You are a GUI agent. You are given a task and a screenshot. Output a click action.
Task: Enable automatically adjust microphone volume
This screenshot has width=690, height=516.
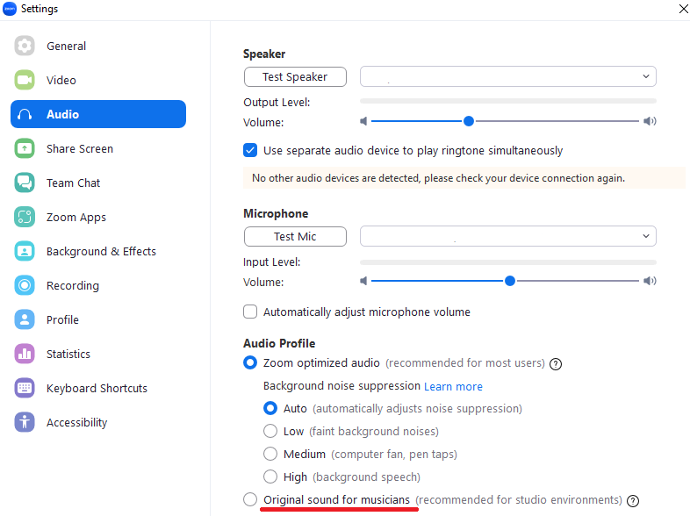coord(250,312)
